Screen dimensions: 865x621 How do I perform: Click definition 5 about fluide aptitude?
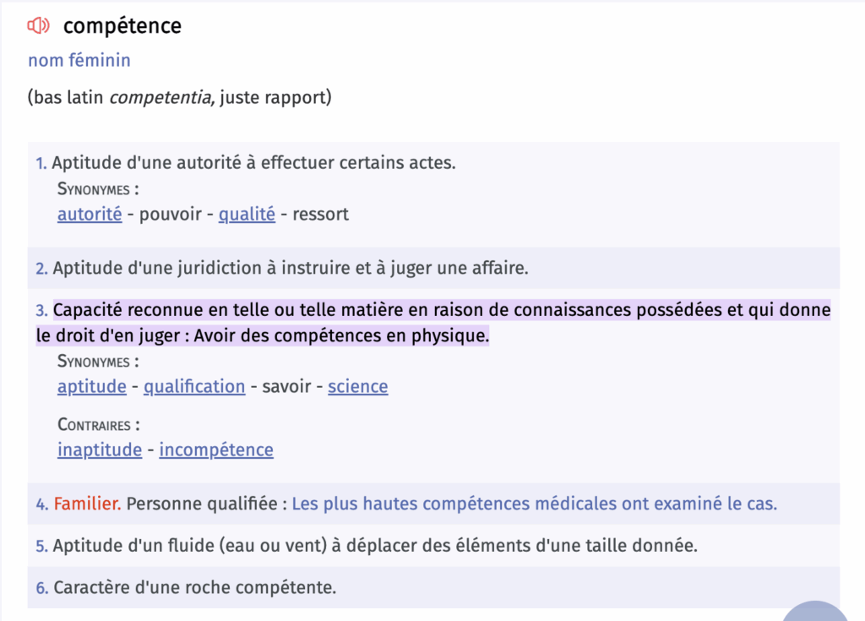click(375, 546)
